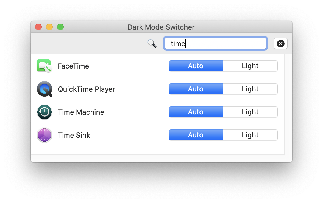Select the Time Machine row label

coord(81,112)
